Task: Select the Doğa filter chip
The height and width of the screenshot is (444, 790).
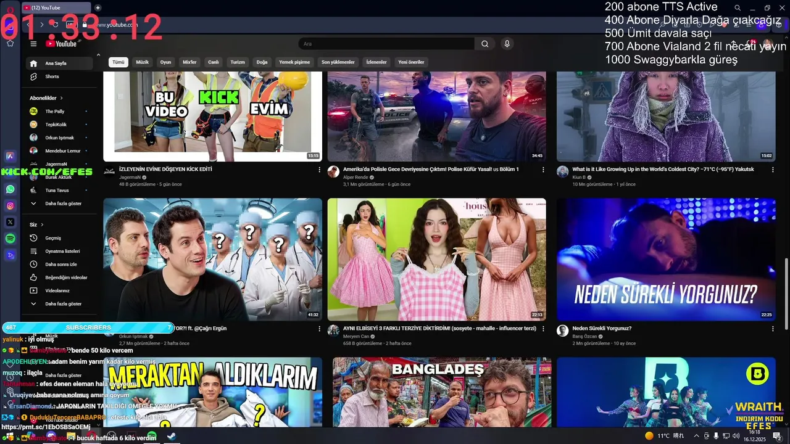Action: tap(262, 62)
